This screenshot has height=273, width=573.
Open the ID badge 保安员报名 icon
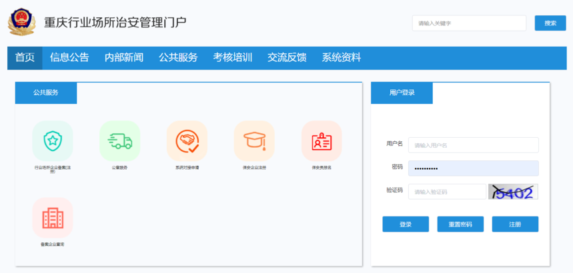pyautogui.click(x=322, y=140)
